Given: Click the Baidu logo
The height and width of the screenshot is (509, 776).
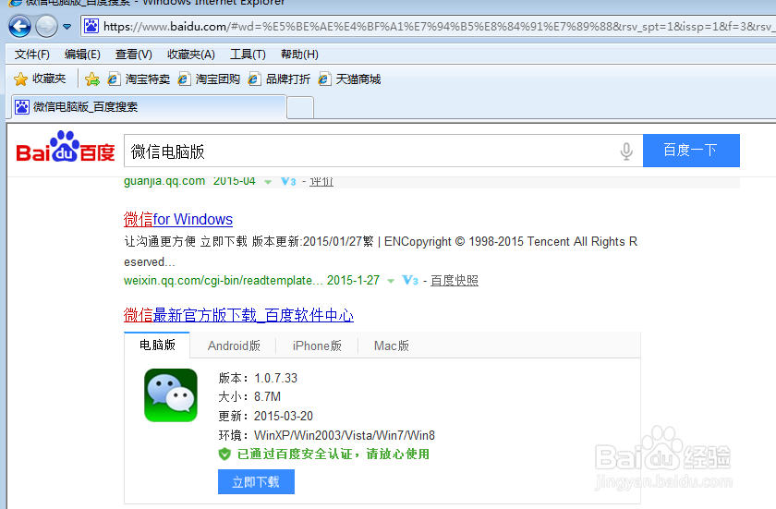Looking at the screenshot, I should tap(66, 147).
